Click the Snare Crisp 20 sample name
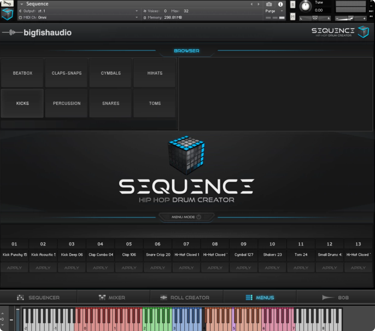The width and height of the screenshot is (375, 331). tap(158, 255)
